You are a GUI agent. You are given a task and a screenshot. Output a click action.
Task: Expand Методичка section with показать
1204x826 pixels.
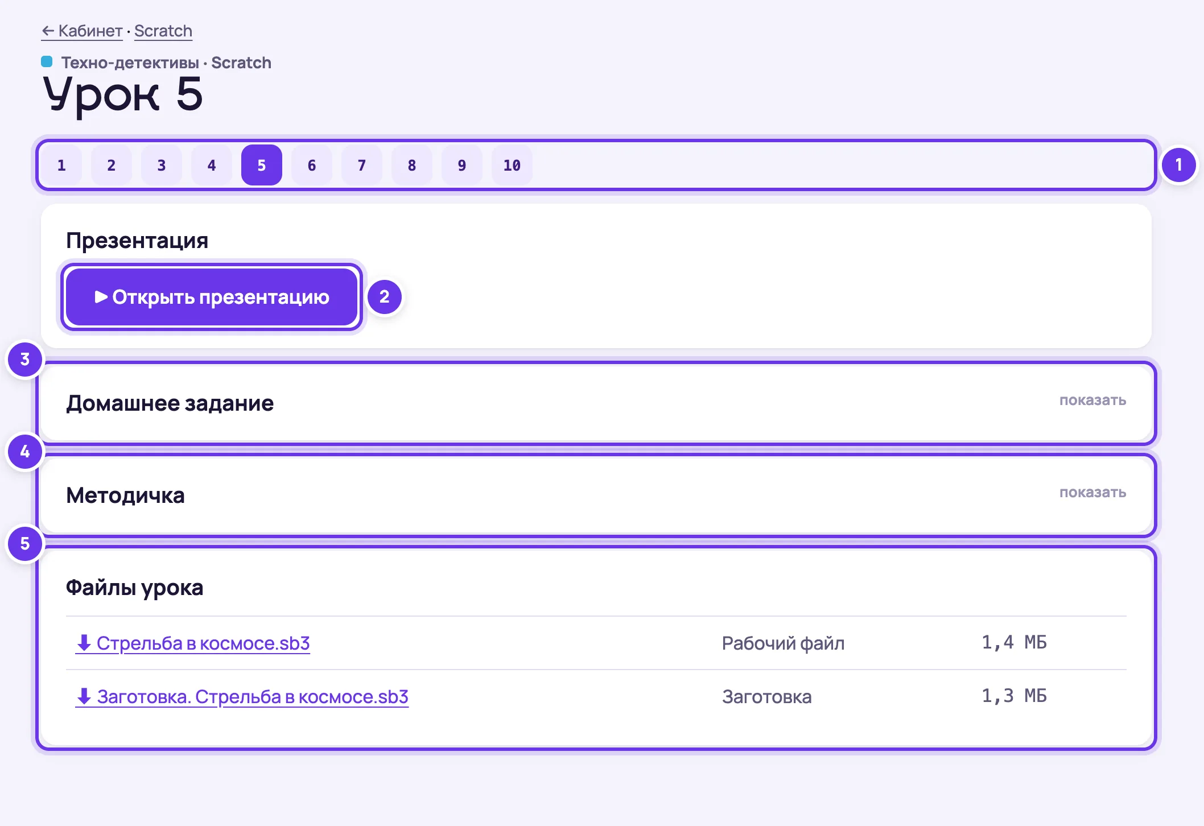click(1092, 493)
